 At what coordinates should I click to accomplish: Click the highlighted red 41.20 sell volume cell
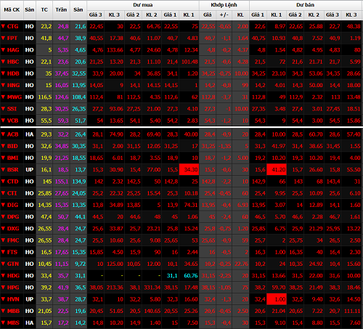click(x=277, y=169)
